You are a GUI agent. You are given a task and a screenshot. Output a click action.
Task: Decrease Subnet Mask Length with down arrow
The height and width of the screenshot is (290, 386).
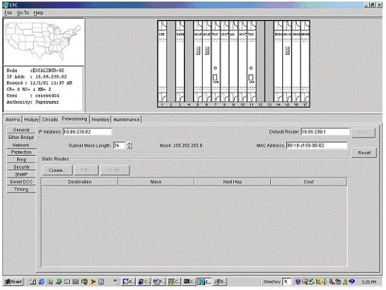coord(129,147)
